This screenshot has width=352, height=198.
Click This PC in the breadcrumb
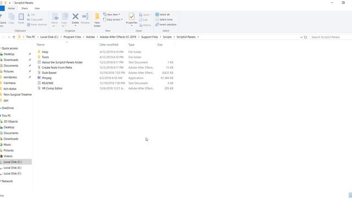[x=31, y=37]
